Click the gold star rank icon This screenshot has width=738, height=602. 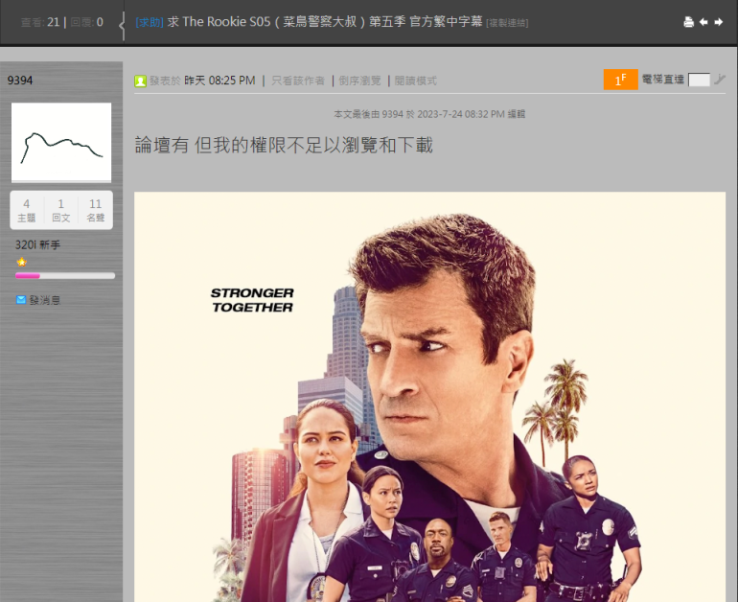coord(22,262)
